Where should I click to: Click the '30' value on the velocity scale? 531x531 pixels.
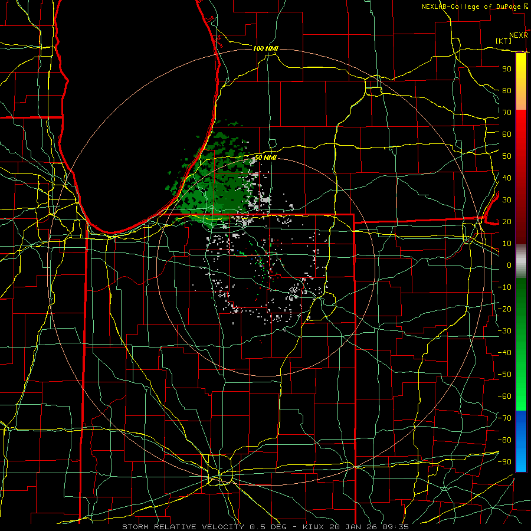pyautogui.click(x=507, y=200)
